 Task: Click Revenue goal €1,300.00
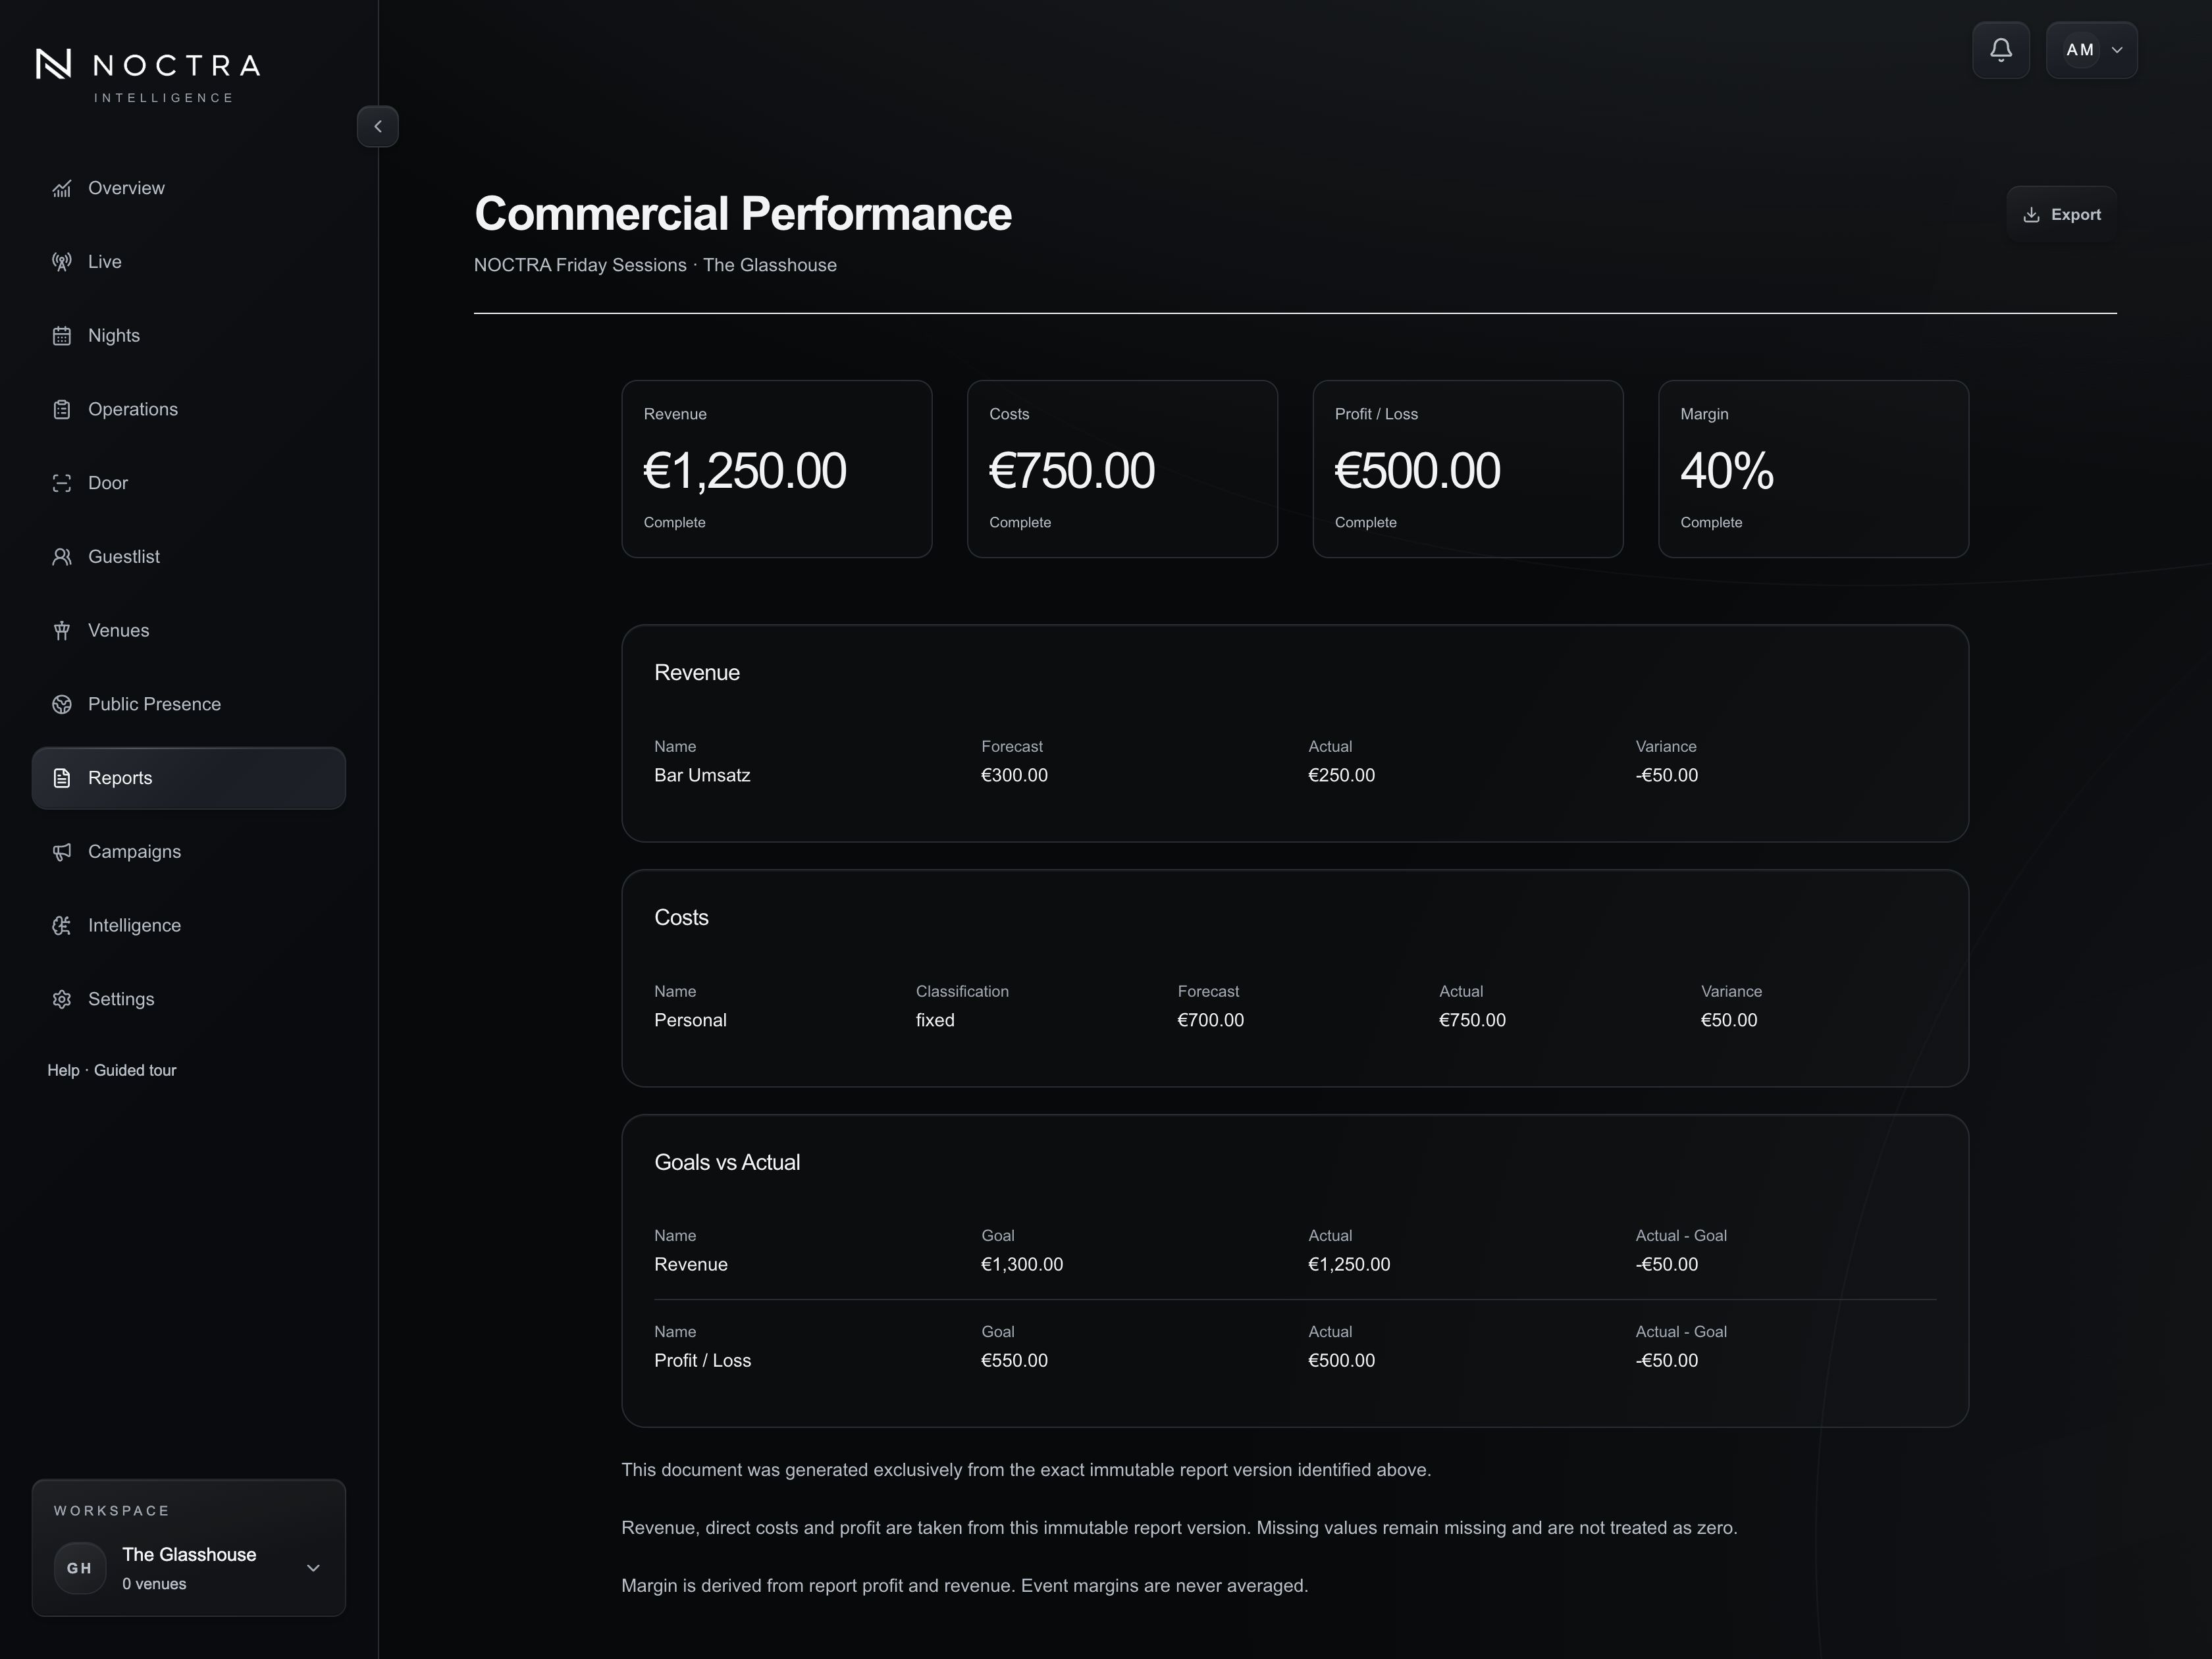tap(1022, 1264)
